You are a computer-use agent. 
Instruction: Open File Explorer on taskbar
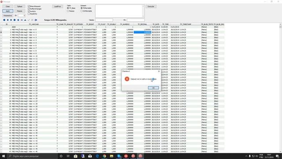pyautogui.click(x=111, y=156)
